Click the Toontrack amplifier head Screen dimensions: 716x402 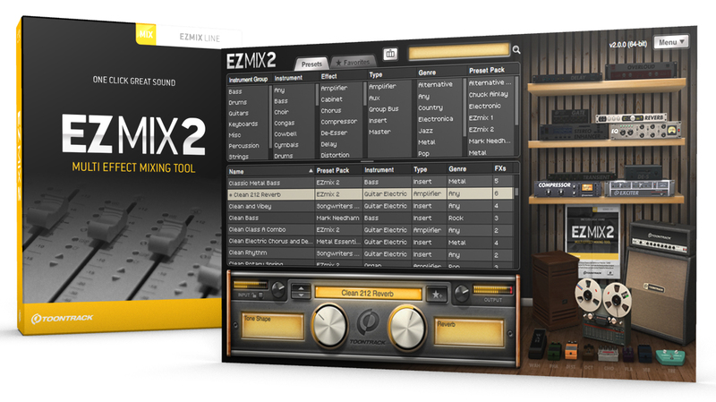662,238
